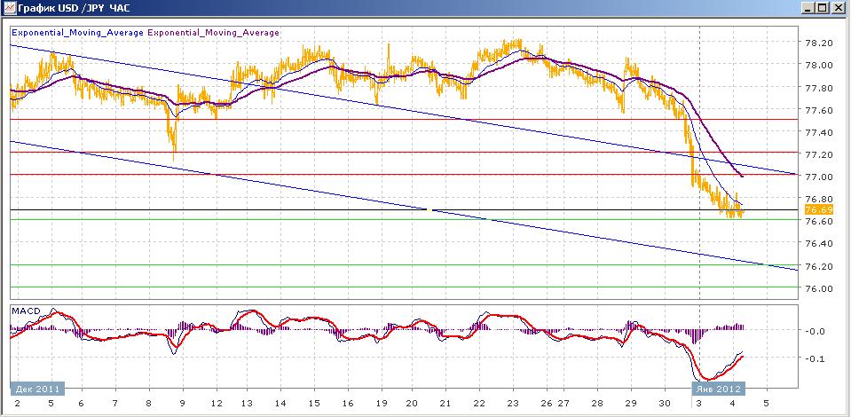Viewport: 851px width, 417px height.
Task: Click the Янв 2012 month marker
Action: (x=718, y=389)
